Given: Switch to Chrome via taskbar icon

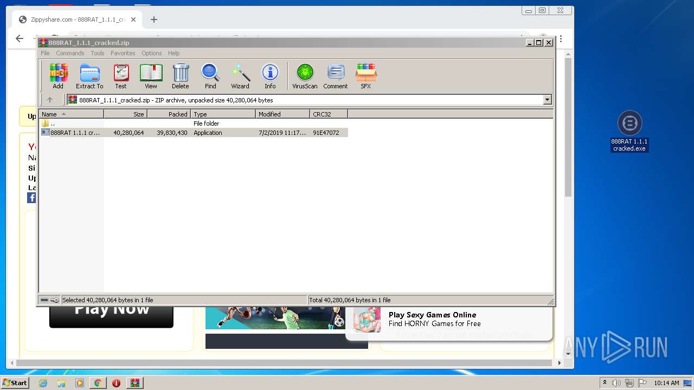Looking at the screenshot, I should [98, 383].
